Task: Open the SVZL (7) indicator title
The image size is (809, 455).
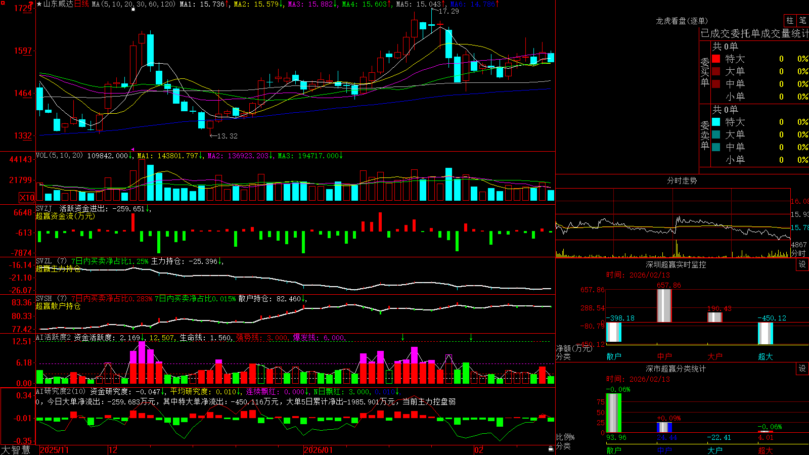Action: (52, 261)
